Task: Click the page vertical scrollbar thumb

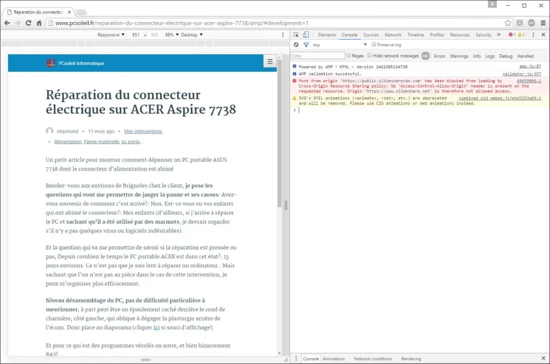Action: [279, 133]
